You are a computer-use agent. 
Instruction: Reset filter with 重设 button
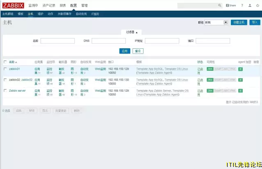(138, 51)
